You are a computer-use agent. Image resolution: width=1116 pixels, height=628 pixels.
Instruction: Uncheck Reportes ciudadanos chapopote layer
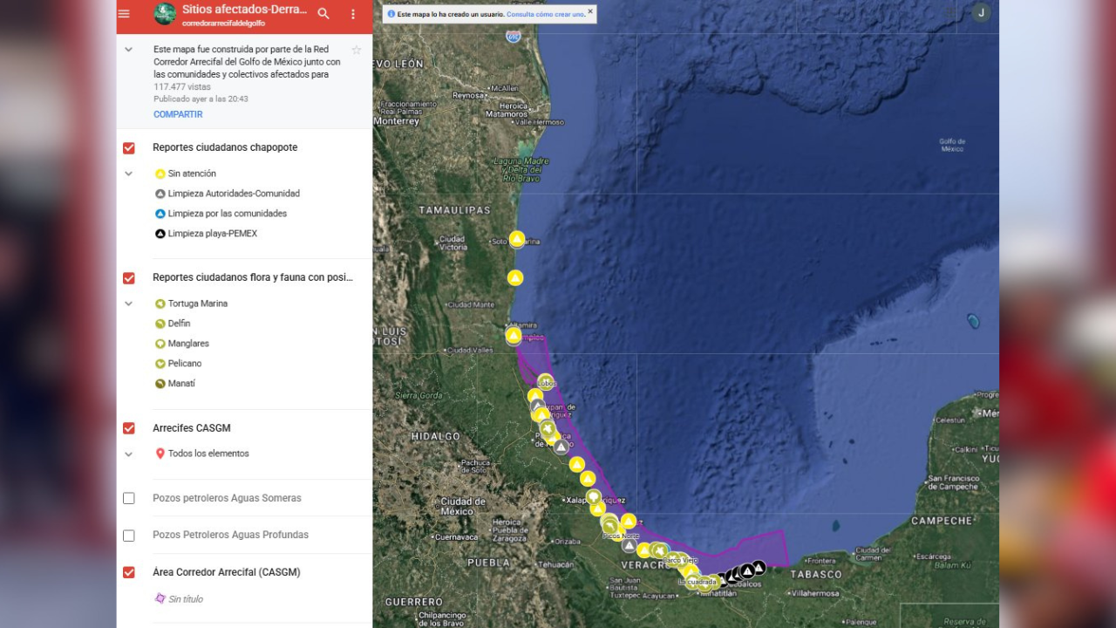point(129,148)
